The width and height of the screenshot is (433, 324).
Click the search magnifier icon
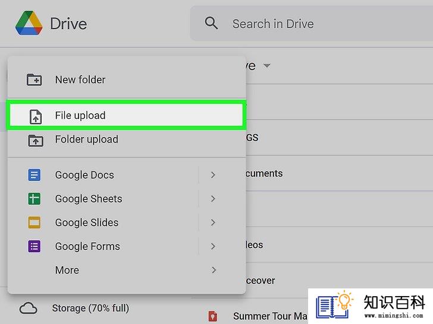tap(211, 23)
